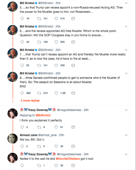Like tweet 8 with 1.3K likes

[x=56, y=93]
